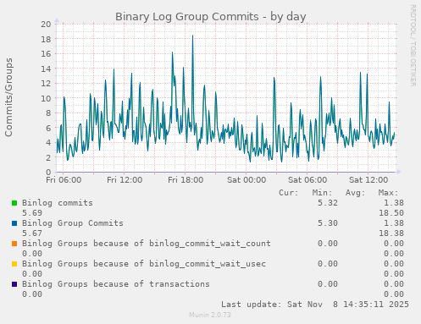This screenshot has height=324, width=421.
Task: Click the blue Binlog Group Commits swatch
Action: coord(14,223)
